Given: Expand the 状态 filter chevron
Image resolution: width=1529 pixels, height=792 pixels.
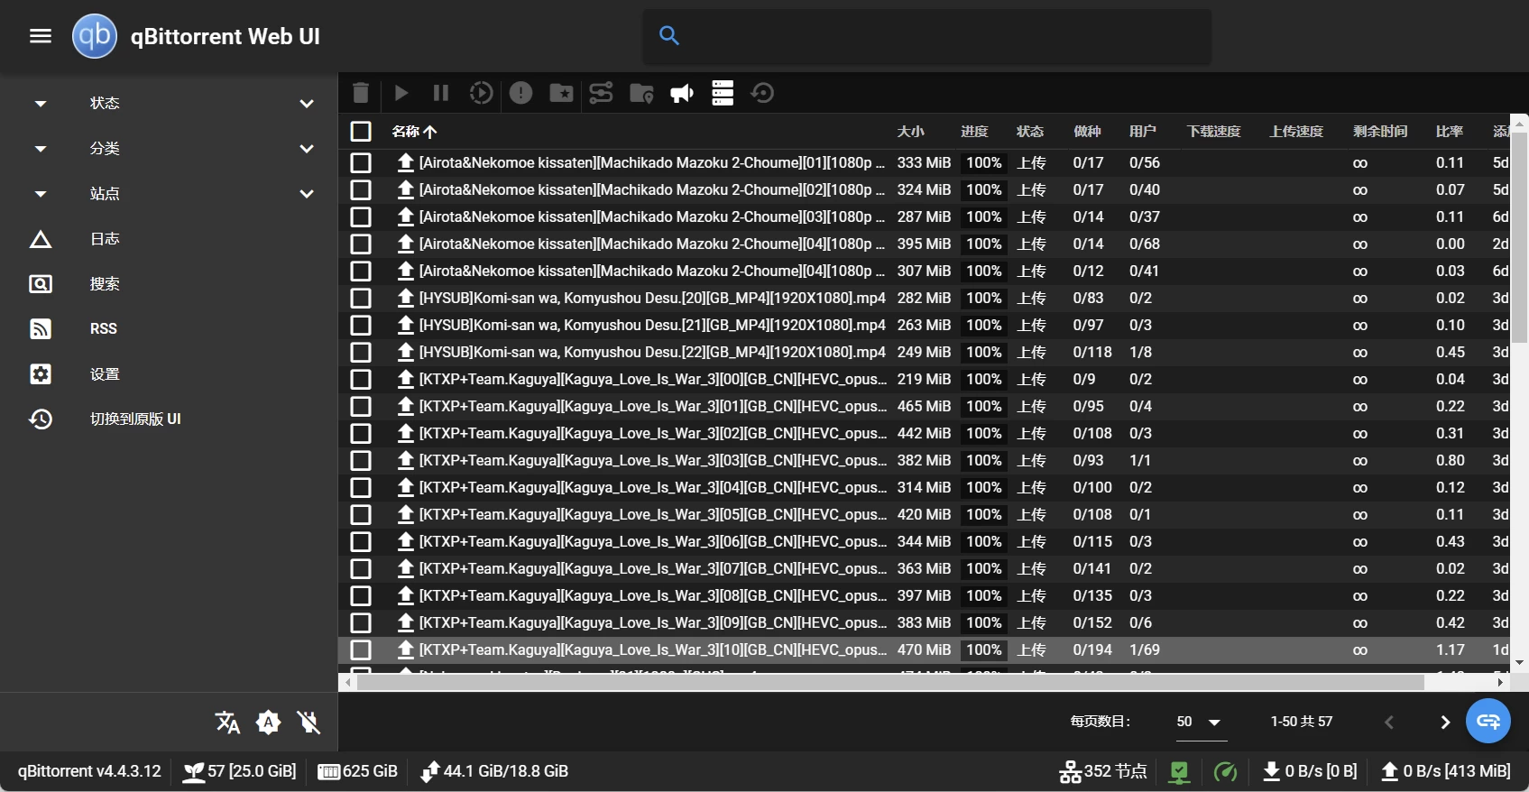Looking at the screenshot, I should 307,104.
